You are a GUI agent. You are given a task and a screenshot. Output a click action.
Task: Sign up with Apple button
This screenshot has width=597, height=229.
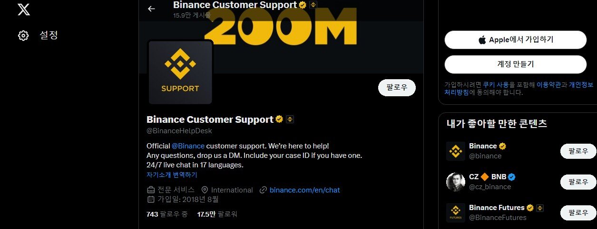[516, 40]
